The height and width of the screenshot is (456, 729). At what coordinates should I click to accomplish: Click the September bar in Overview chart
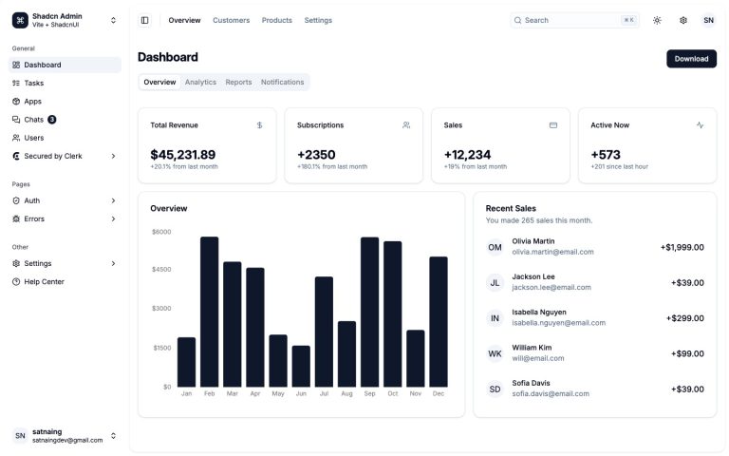(x=369, y=313)
